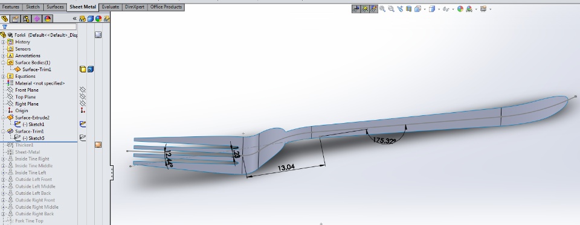
Task: Expand the Outside Left Front feature
Action: point(4,180)
